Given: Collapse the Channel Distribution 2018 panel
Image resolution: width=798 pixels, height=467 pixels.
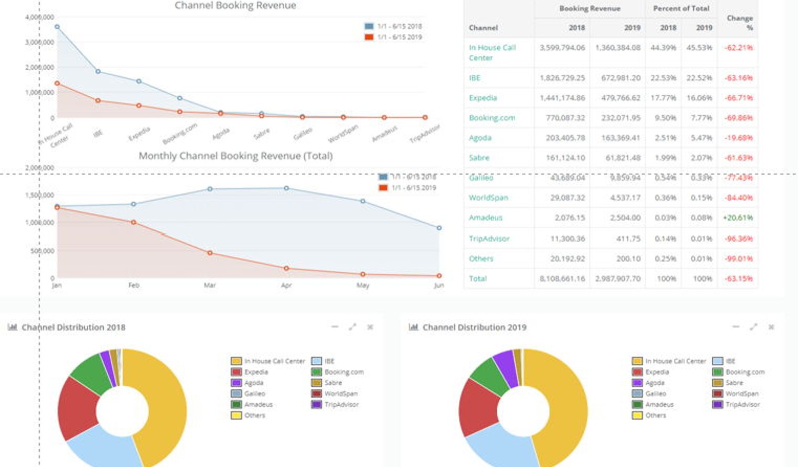Looking at the screenshot, I should coord(335,327).
